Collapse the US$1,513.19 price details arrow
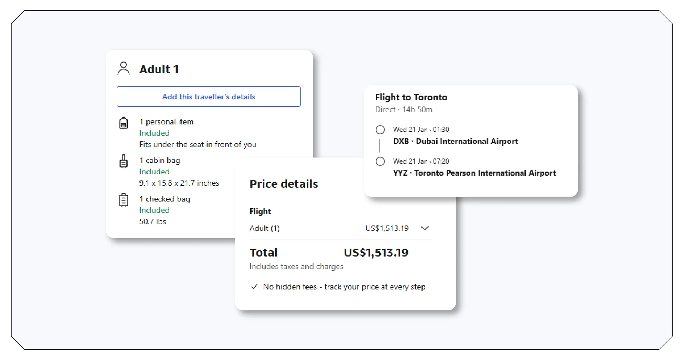Screen dimensions: 684x360 pyautogui.click(x=425, y=228)
